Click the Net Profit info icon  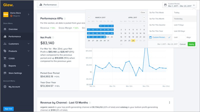click(53, 38)
